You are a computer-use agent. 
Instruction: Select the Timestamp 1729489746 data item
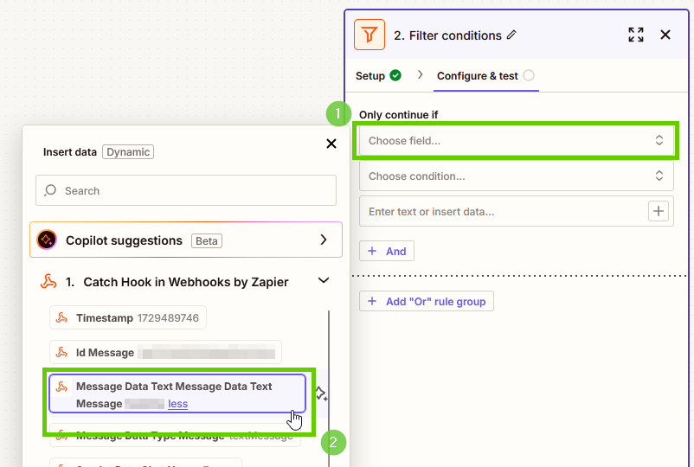128,318
